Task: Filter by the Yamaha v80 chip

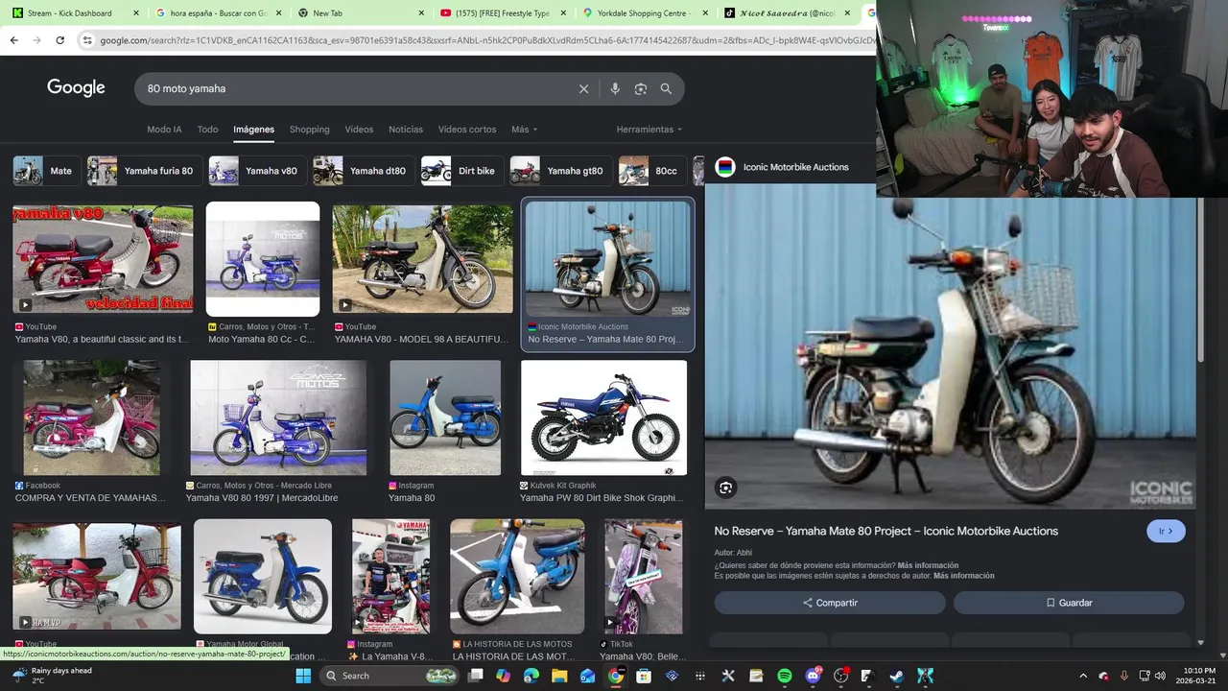Action: 257,171
